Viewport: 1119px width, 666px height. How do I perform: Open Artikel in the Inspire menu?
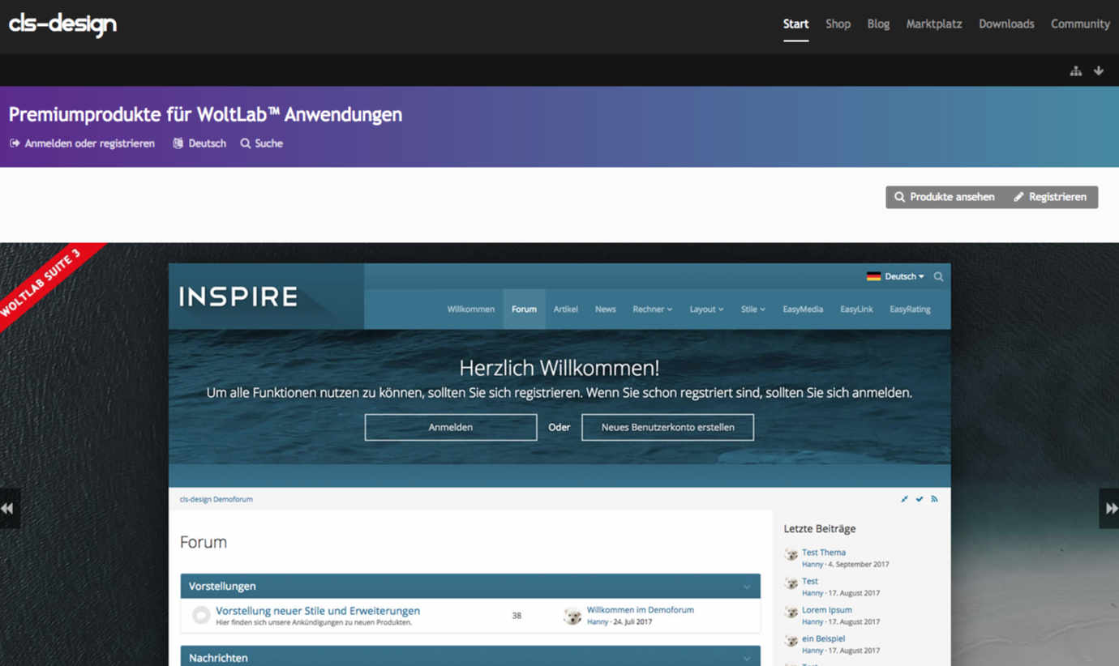565,310
